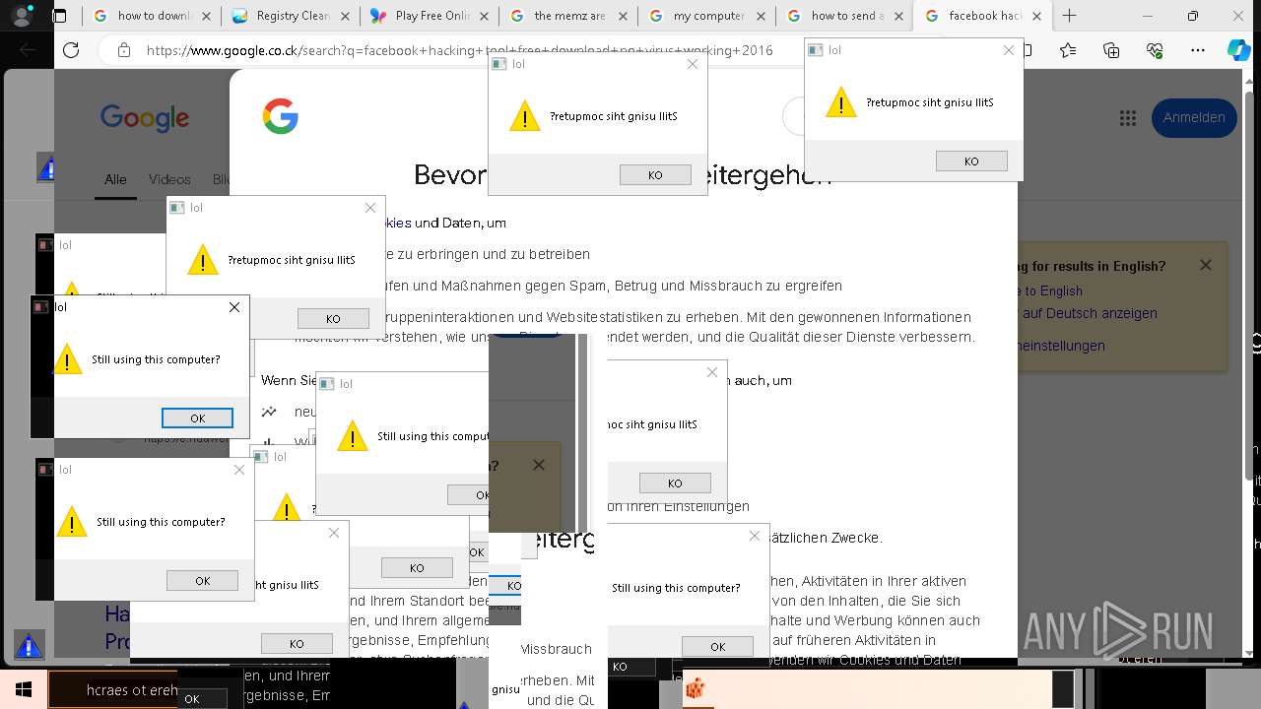The image size is (1261, 709).
Task: Click the Anmelden sign-in button
Action: click(1194, 117)
